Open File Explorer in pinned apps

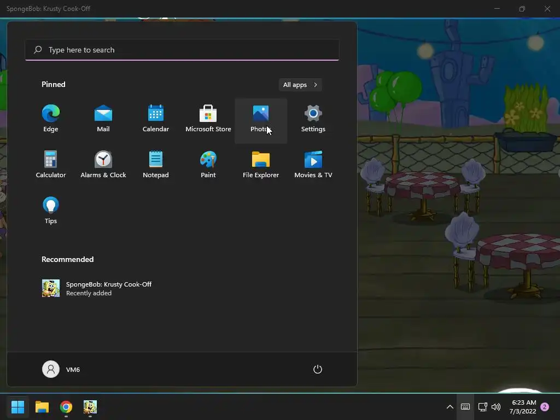coord(261,165)
